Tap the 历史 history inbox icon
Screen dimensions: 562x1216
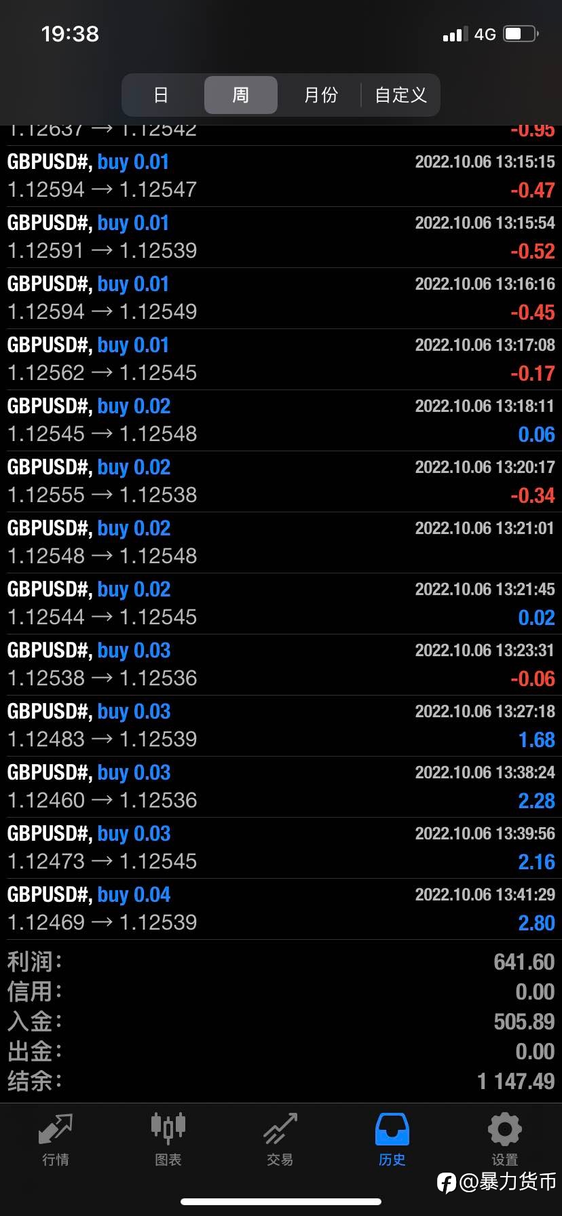[x=392, y=1129]
